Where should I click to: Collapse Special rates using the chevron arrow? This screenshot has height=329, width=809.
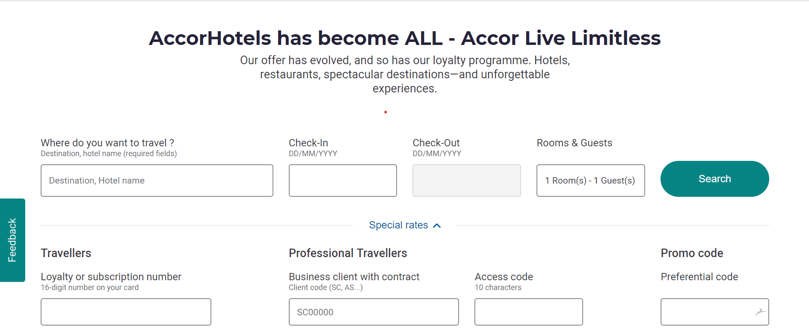437,225
